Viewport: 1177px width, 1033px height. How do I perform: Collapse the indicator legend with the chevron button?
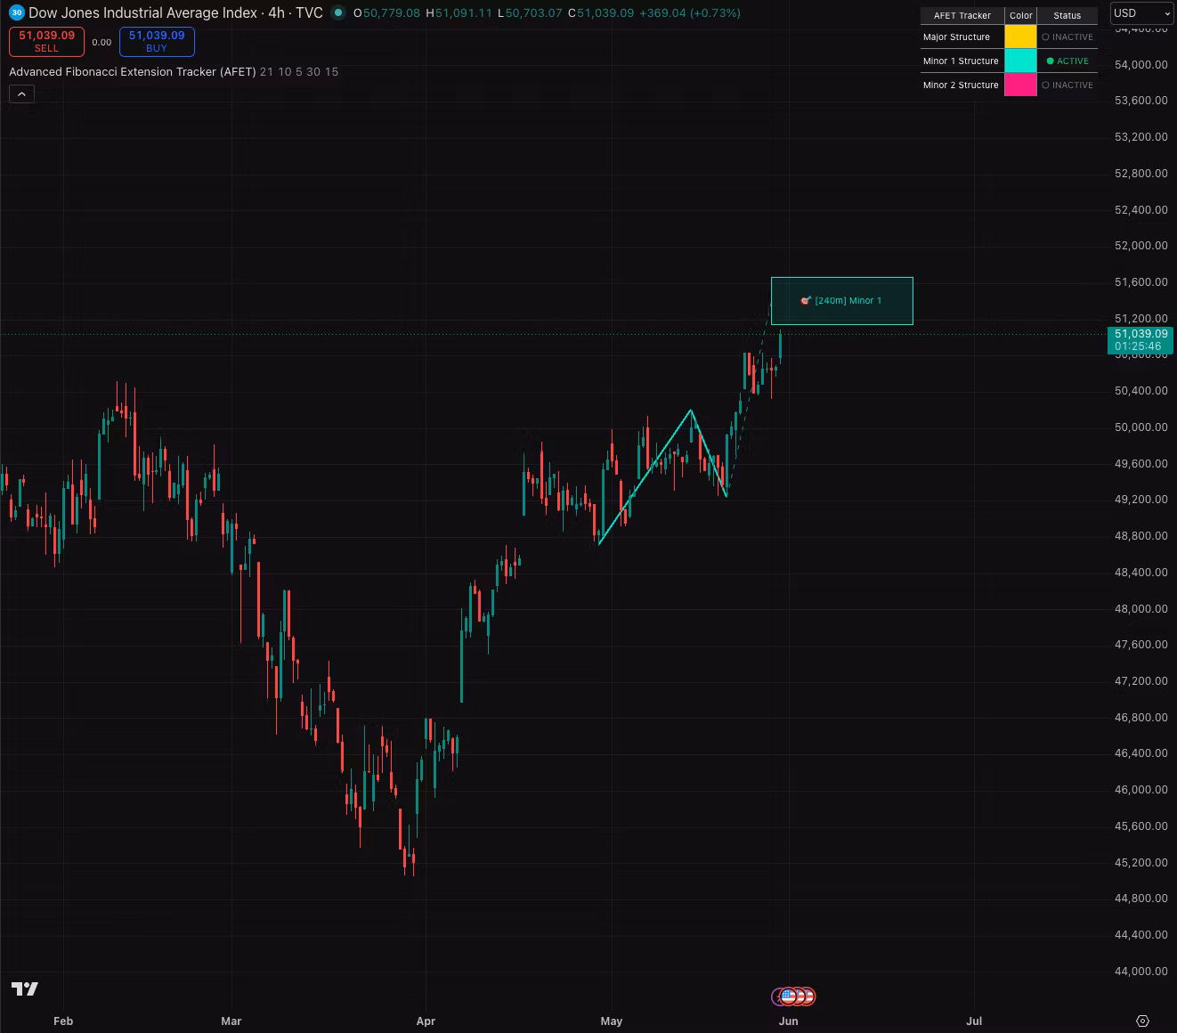(22, 94)
